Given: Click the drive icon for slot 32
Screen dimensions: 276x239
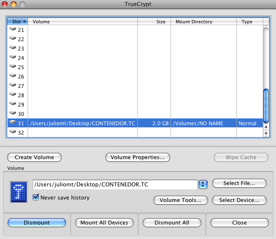Looking at the screenshot, I should [13, 131].
